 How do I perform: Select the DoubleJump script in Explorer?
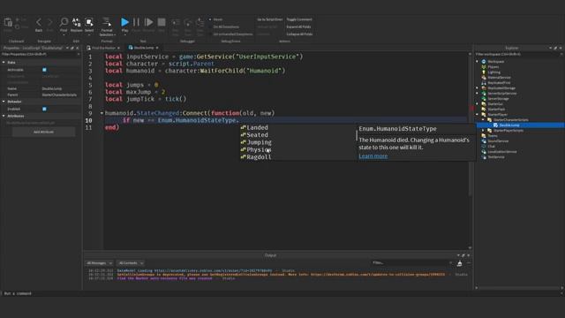509,125
